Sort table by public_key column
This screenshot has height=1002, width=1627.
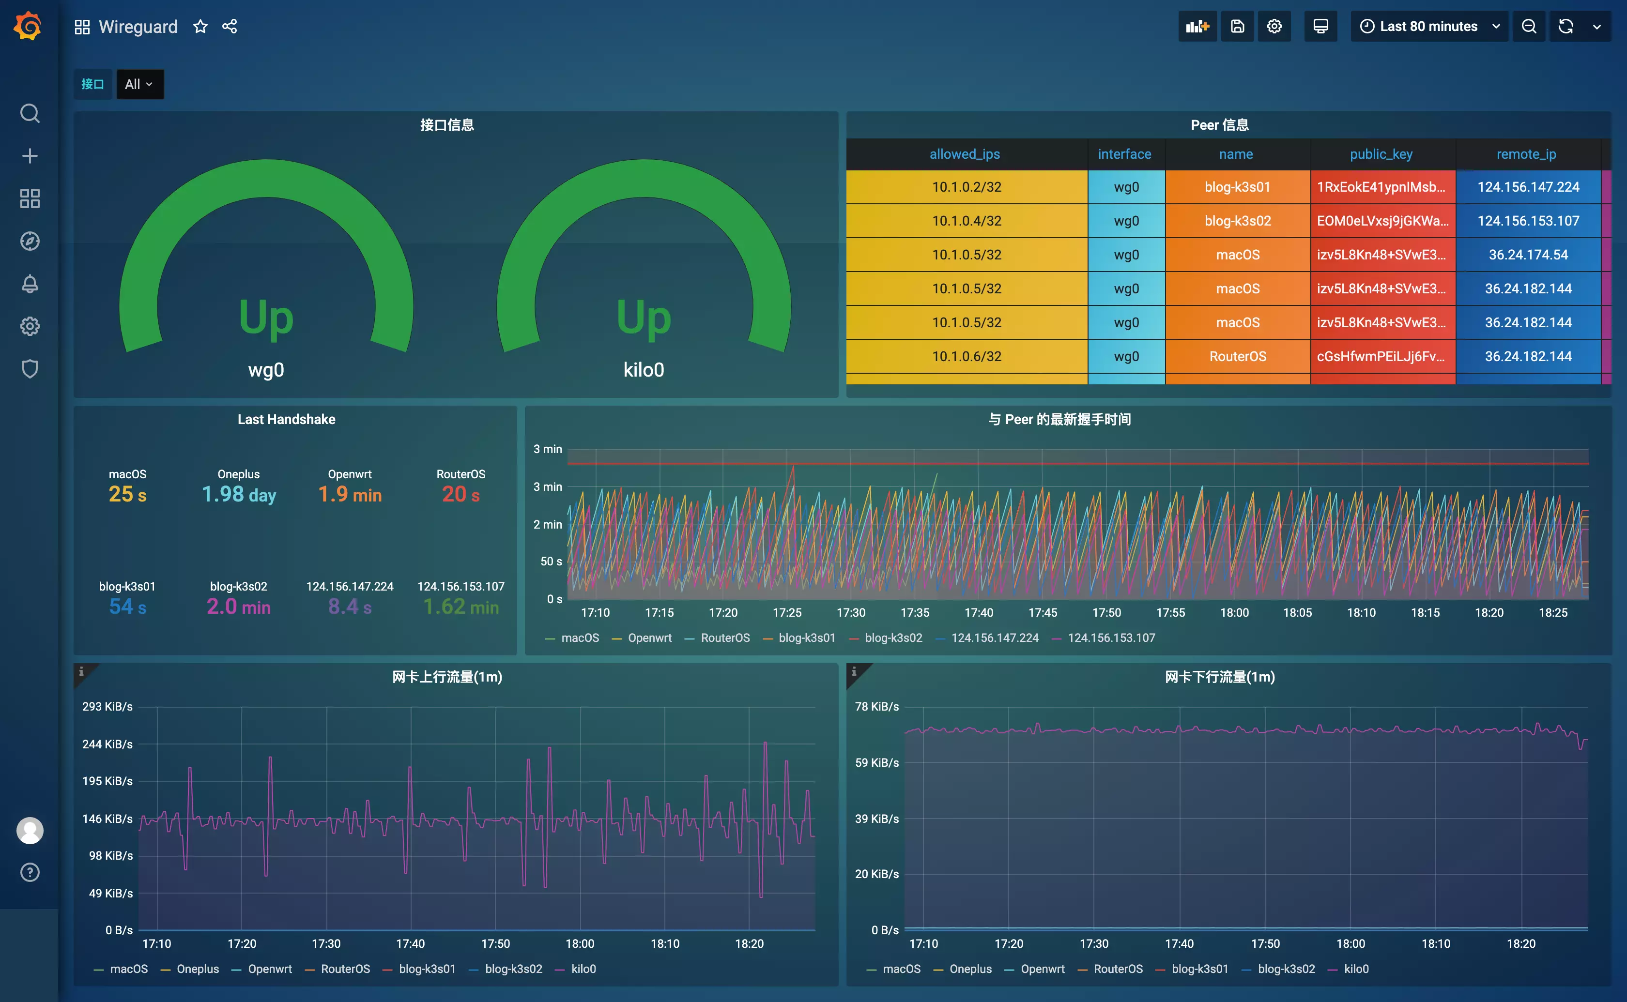[x=1381, y=154]
